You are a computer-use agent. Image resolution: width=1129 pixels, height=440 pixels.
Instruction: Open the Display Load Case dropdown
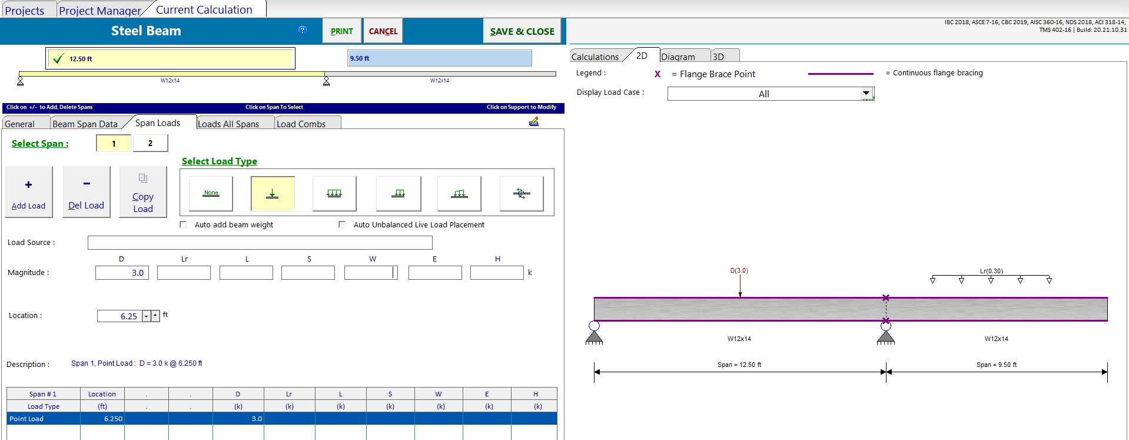[866, 94]
